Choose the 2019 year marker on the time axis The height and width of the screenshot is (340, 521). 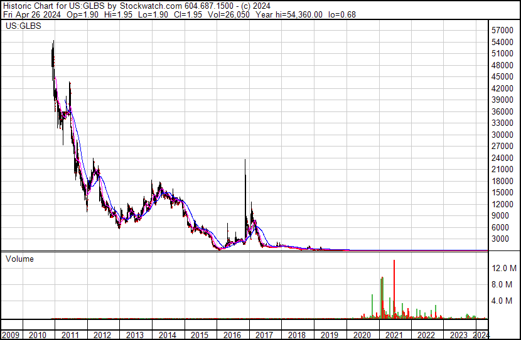pos(329,335)
